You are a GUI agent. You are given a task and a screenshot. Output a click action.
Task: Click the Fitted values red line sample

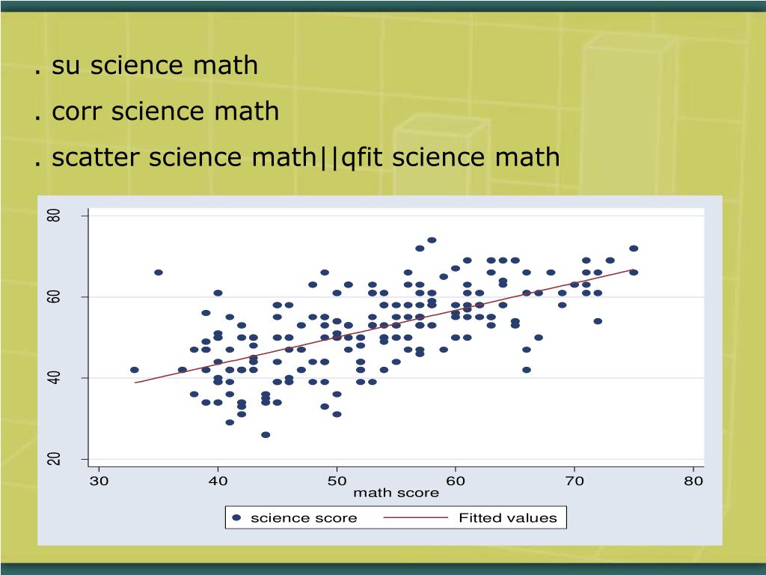[x=416, y=518]
